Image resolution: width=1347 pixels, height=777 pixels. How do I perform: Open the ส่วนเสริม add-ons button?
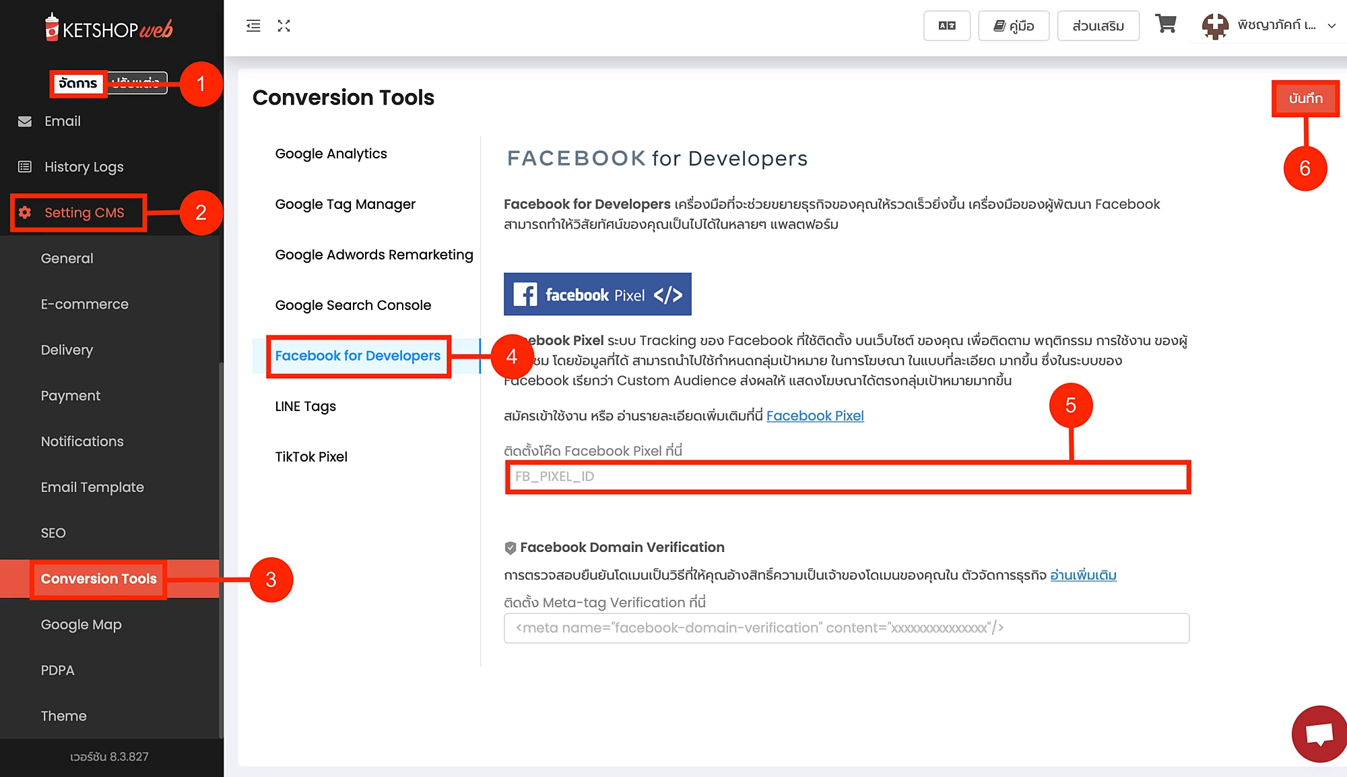[1098, 26]
